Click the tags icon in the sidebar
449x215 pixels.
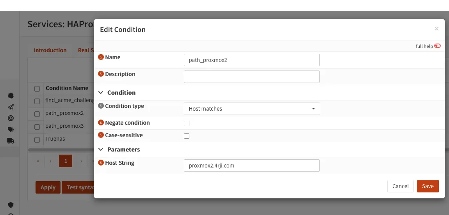11,129
